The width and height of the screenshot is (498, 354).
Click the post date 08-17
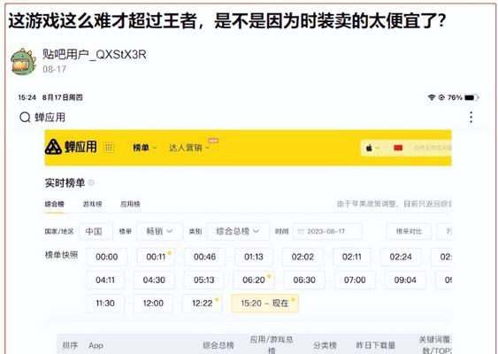click(x=54, y=69)
